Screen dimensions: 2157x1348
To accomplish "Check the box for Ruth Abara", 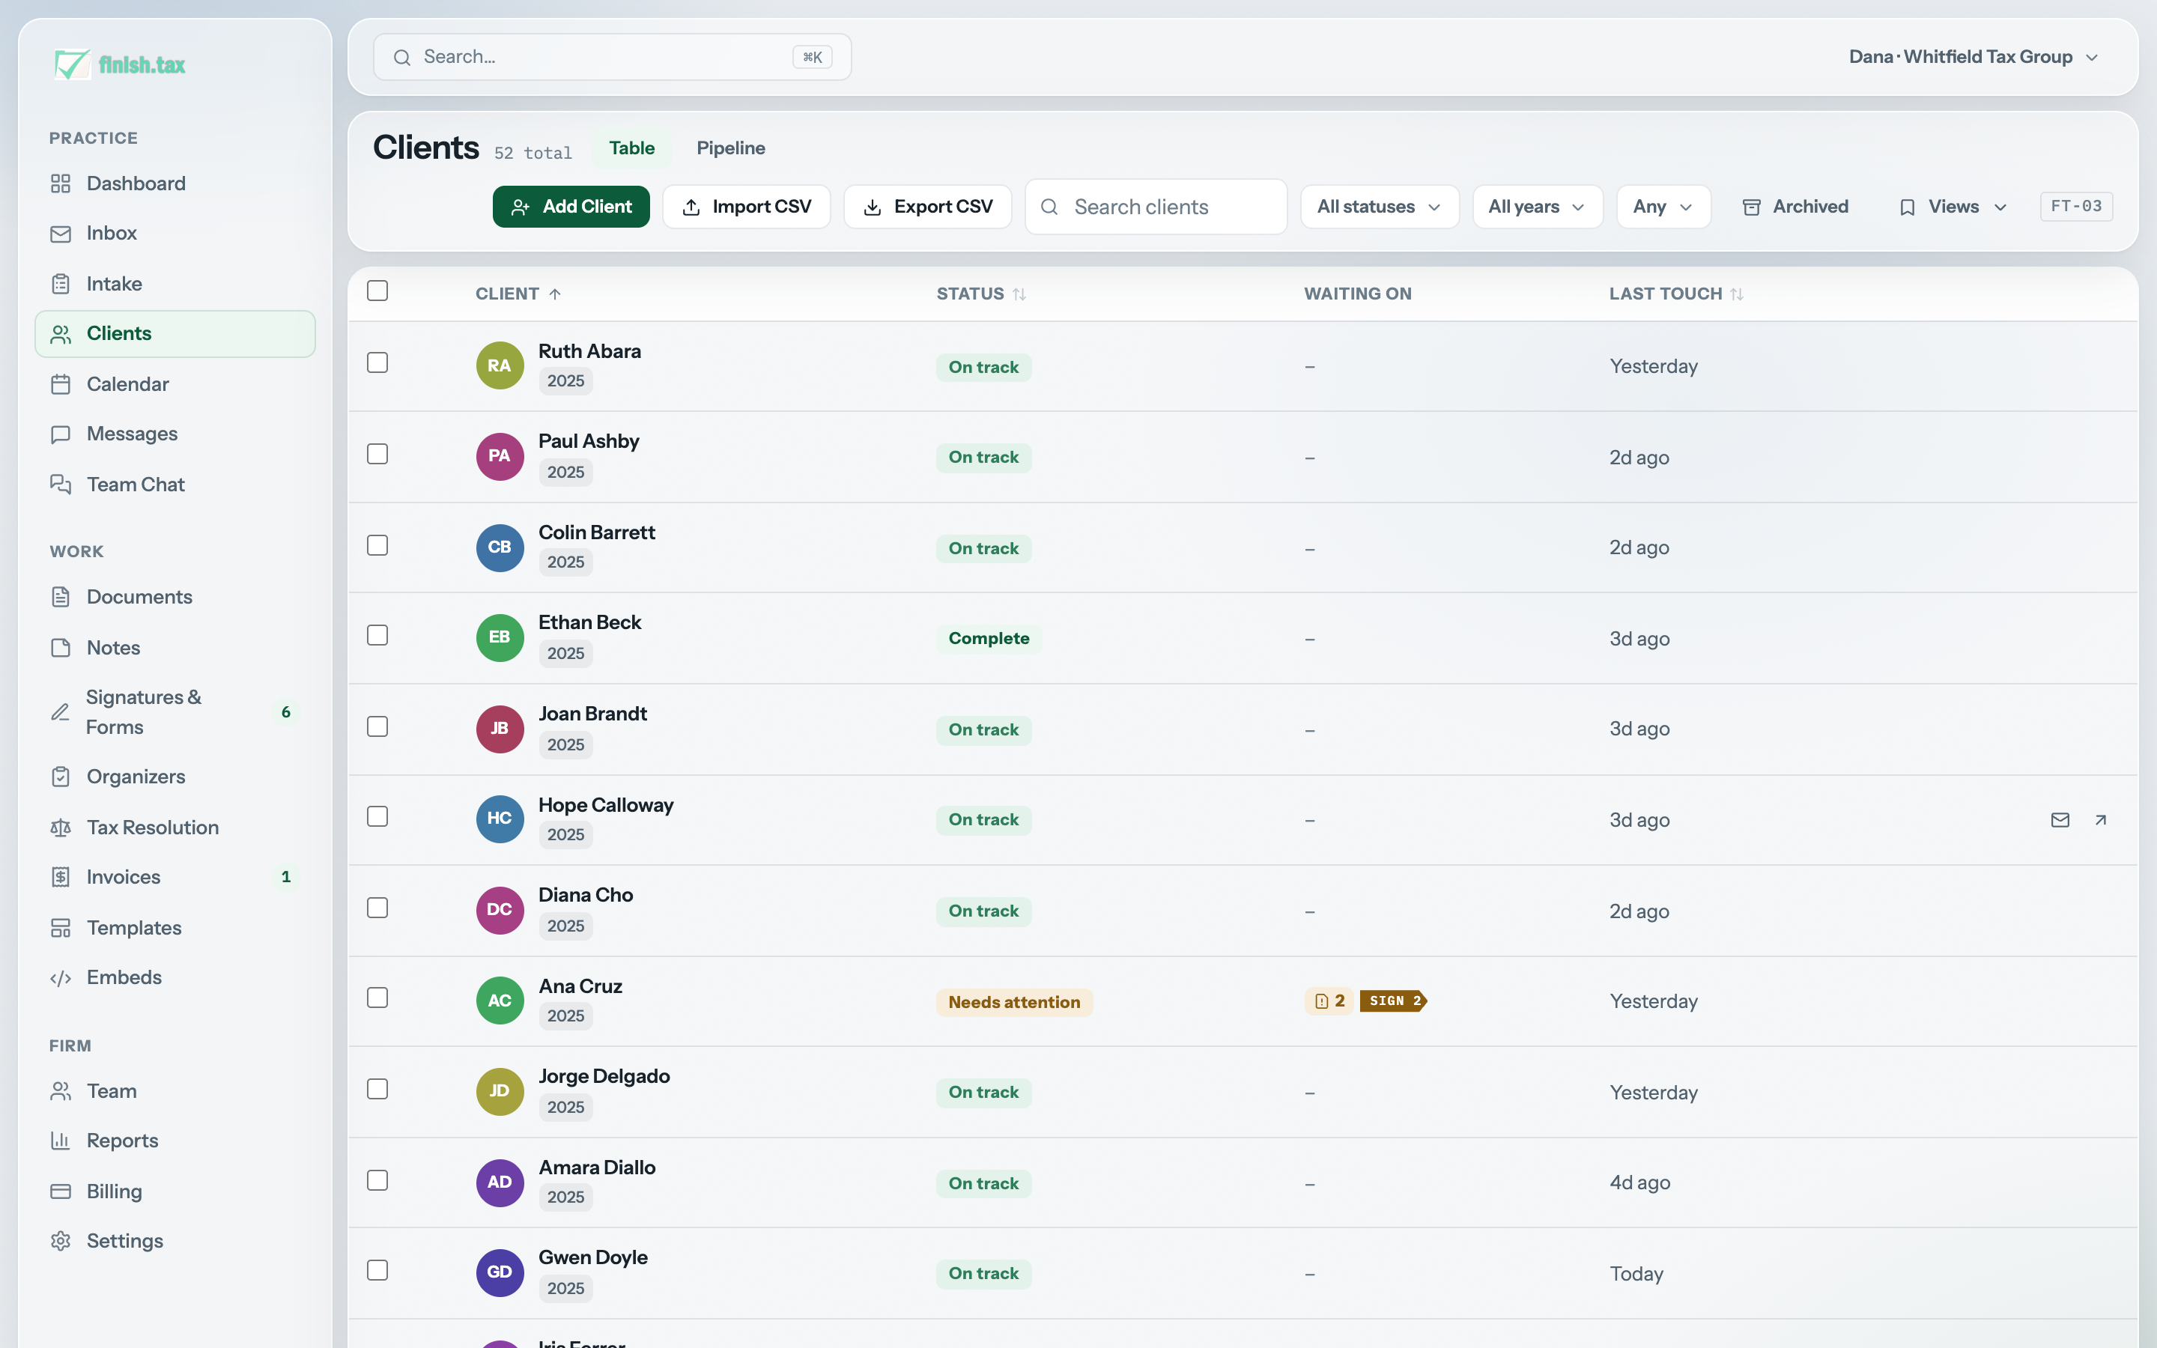I will 378,363.
